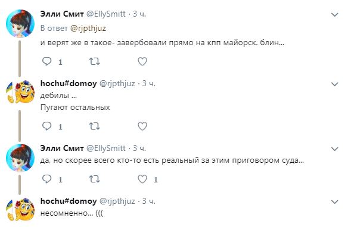Open @rjpthjuz mention in 'В ответ' line
The width and height of the screenshot is (354, 227).
[88, 29]
